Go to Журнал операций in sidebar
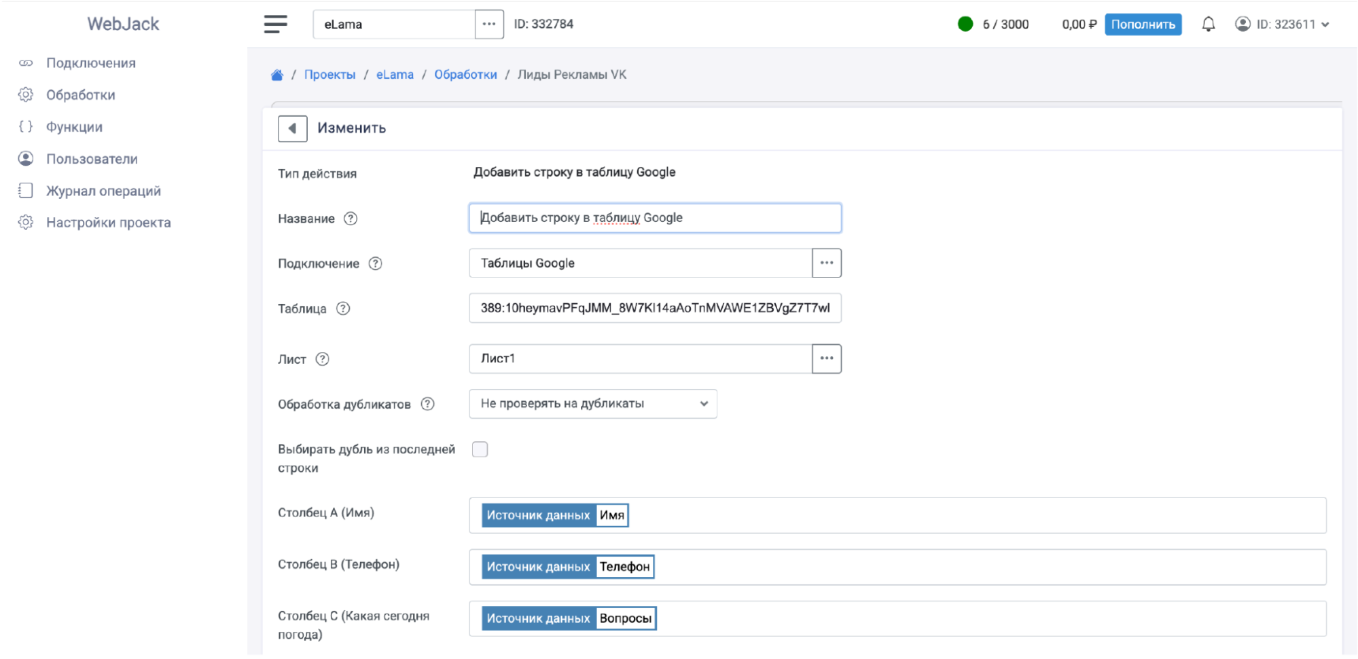 click(103, 191)
